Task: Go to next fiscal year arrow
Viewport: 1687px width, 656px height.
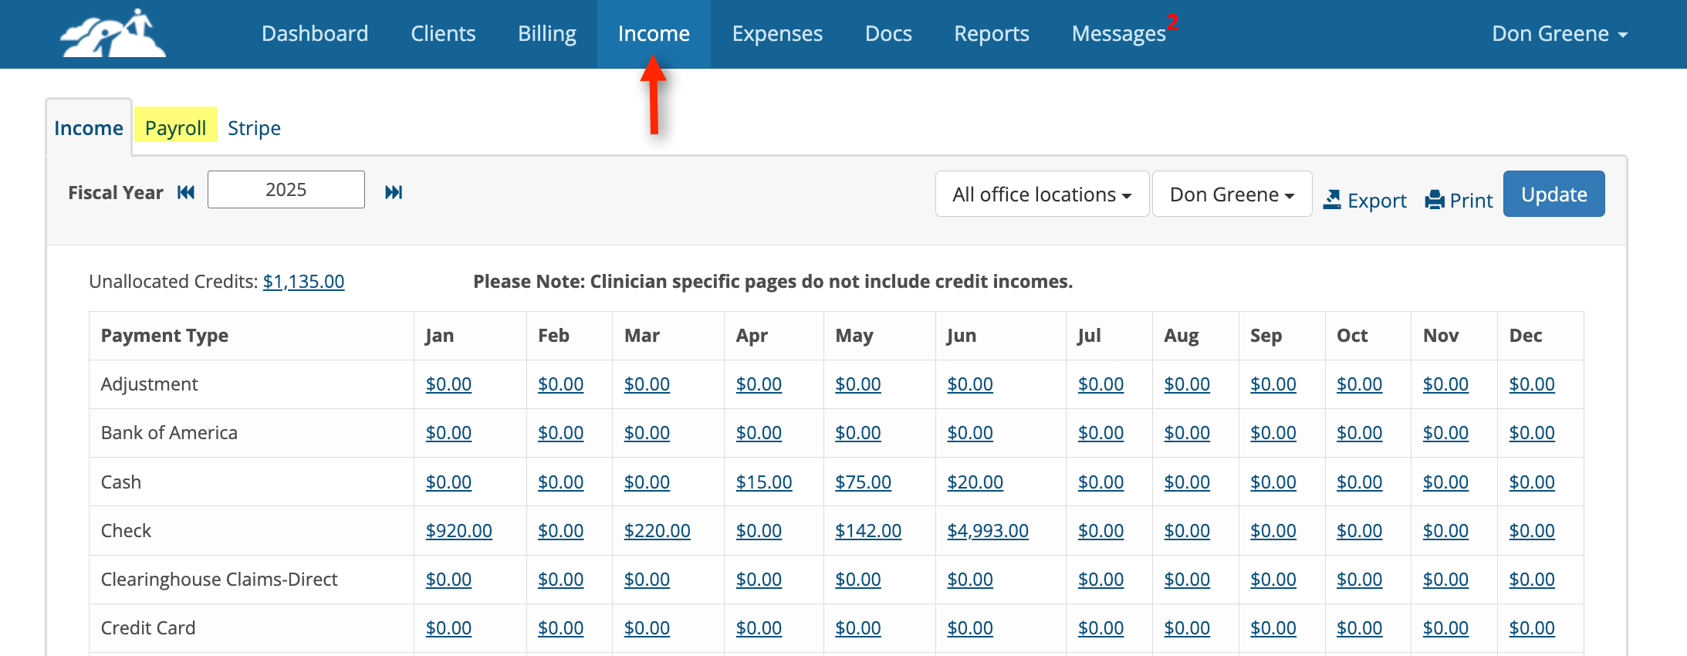Action: pyautogui.click(x=394, y=192)
